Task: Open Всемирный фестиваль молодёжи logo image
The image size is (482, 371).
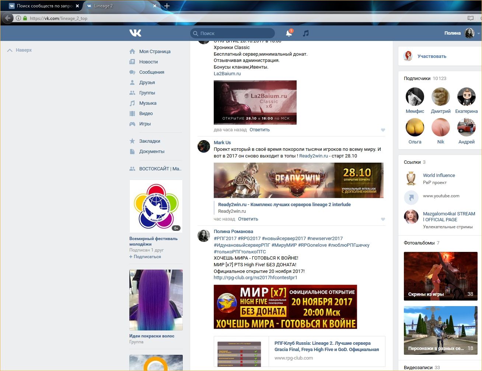Action: pyautogui.click(x=156, y=206)
